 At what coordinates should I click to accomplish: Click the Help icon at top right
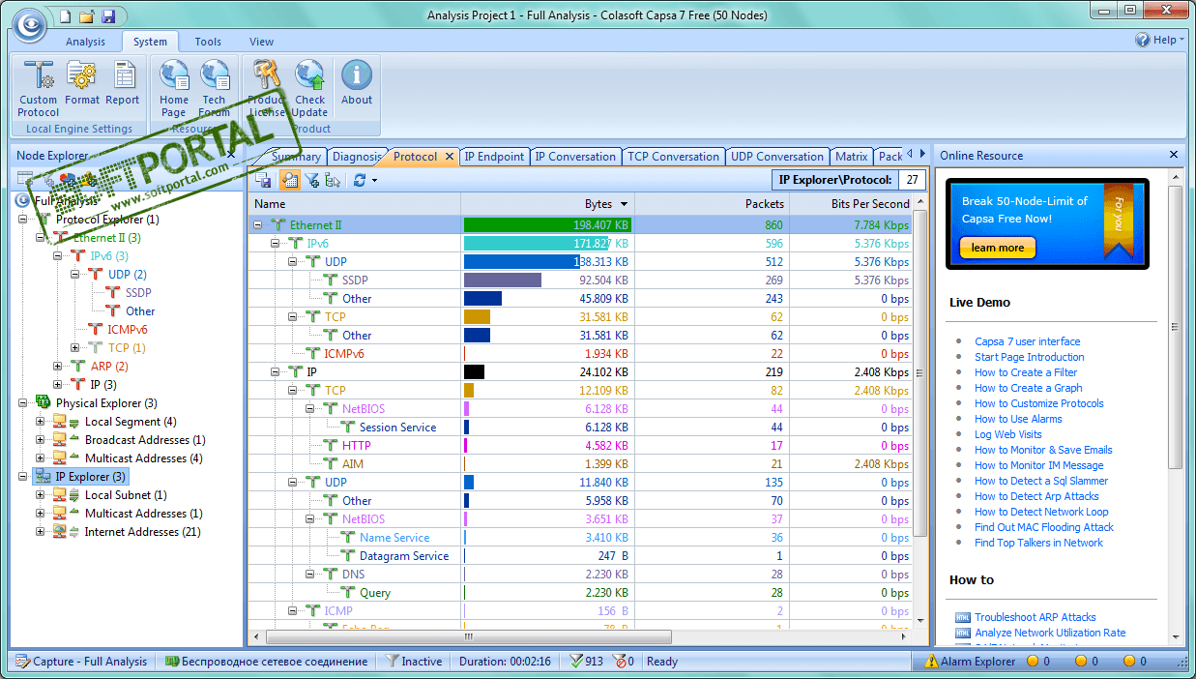[1143, 40]
